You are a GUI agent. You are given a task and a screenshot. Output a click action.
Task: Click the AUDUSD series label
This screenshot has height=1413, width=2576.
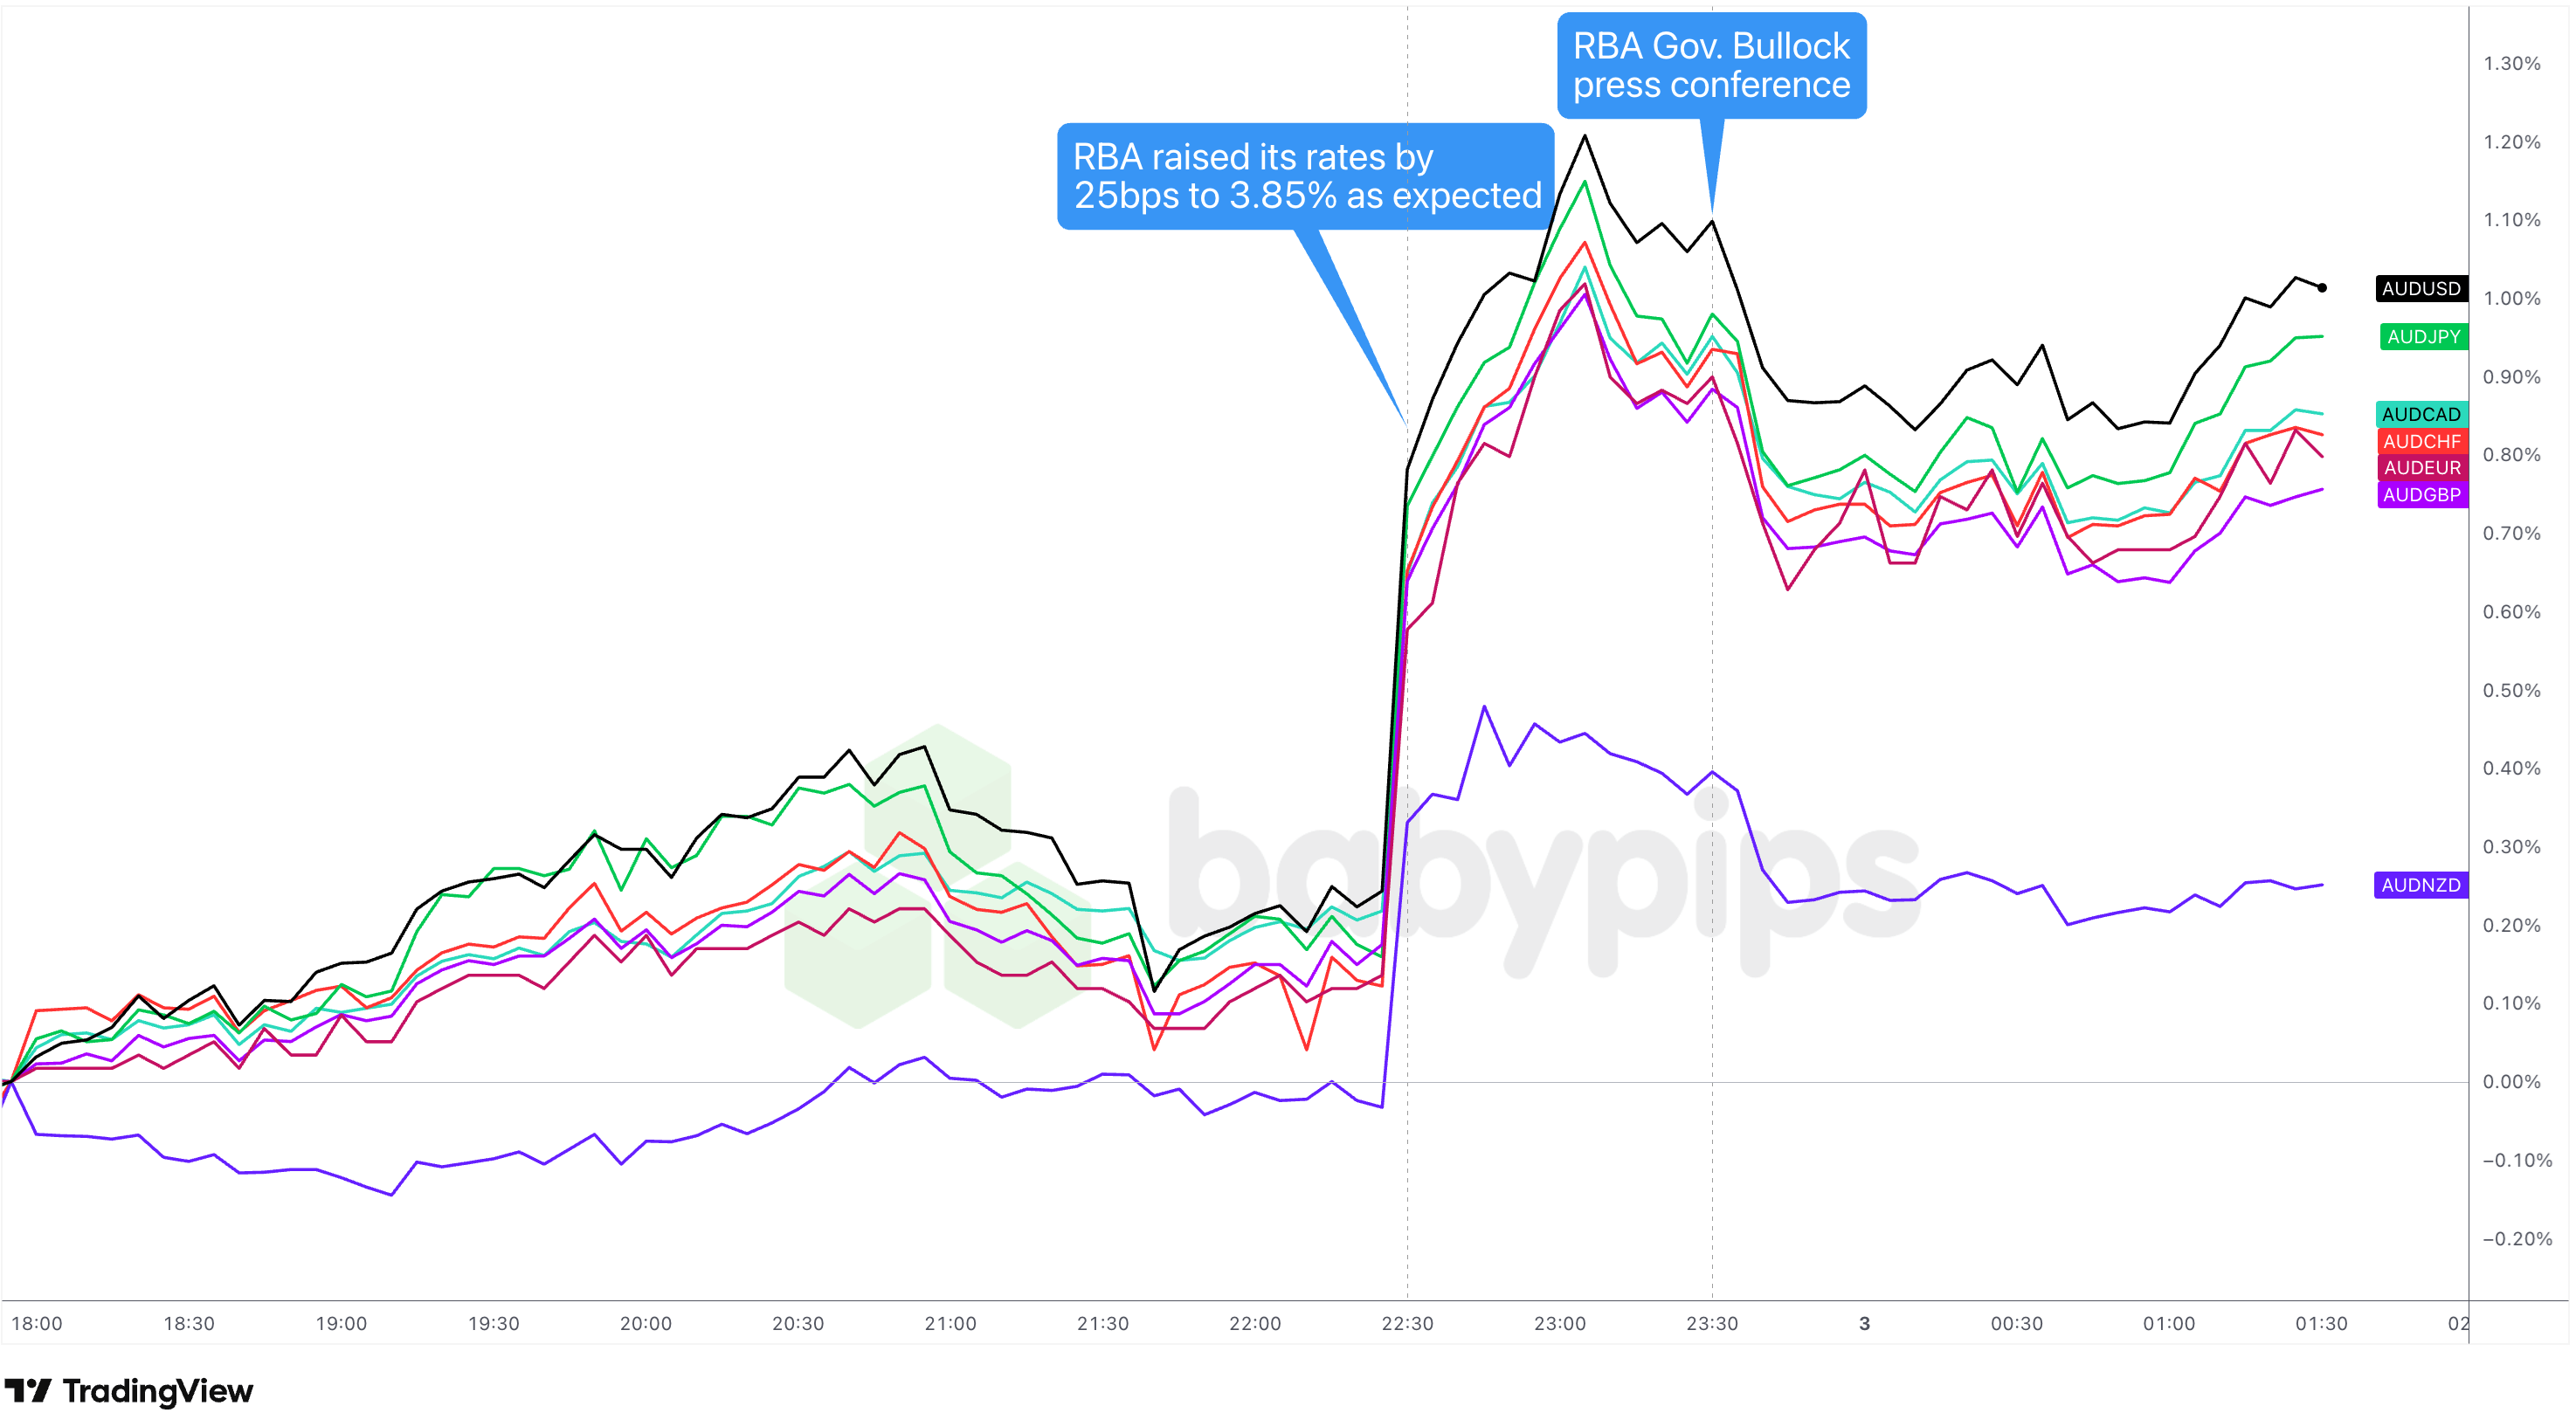click(x=2420, y=289)
